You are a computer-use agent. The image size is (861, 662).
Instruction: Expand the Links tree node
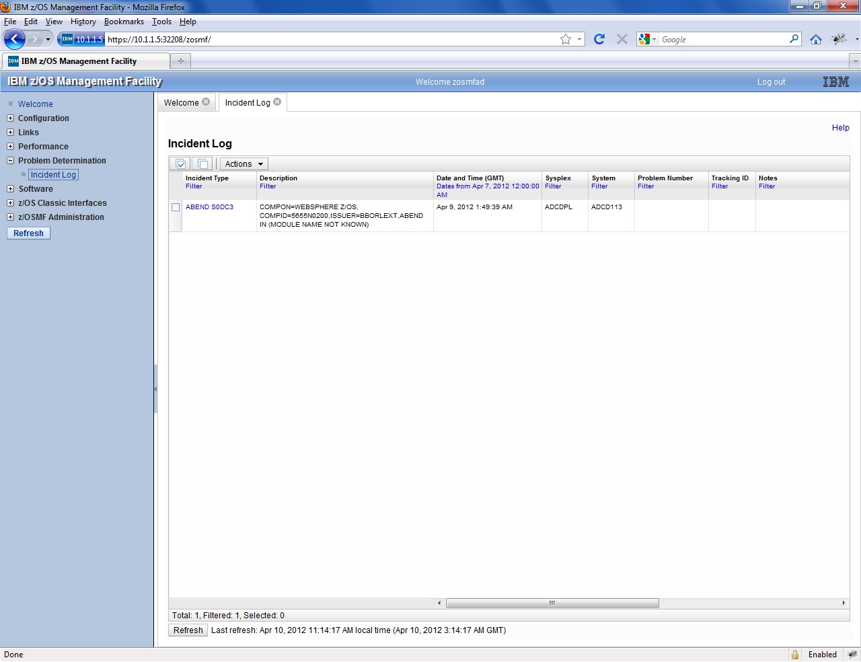pos(10,133)
